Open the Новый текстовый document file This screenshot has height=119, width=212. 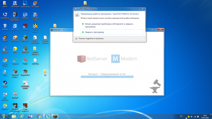pos(45,39)
